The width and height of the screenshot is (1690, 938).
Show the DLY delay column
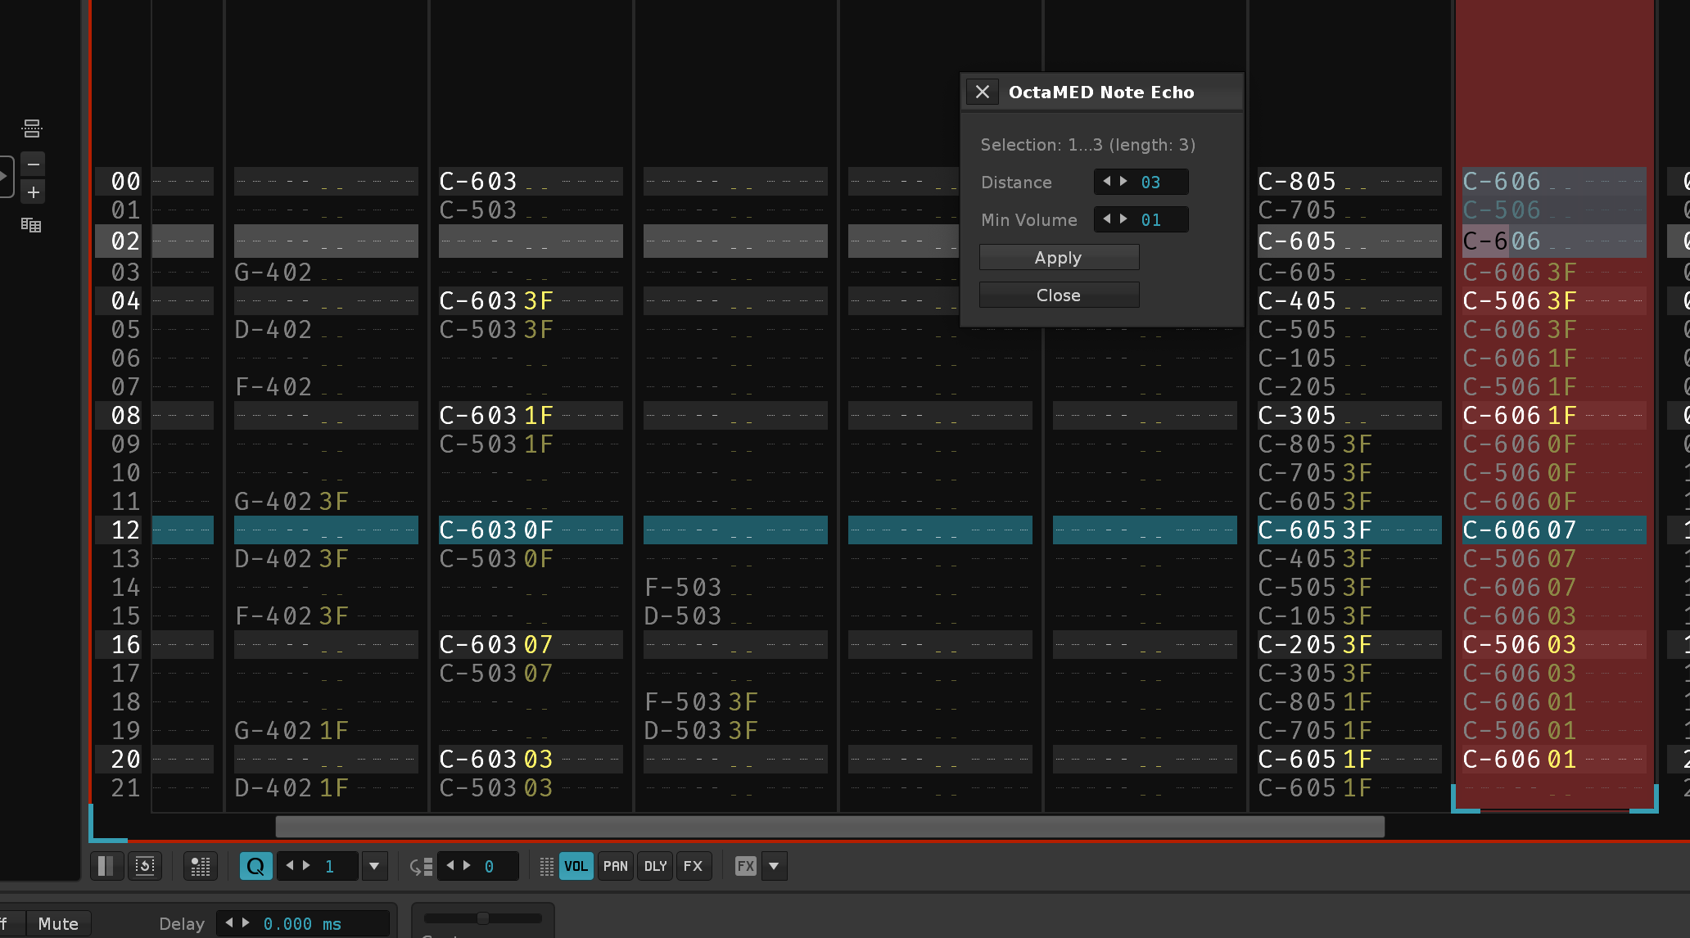point(655,866)
